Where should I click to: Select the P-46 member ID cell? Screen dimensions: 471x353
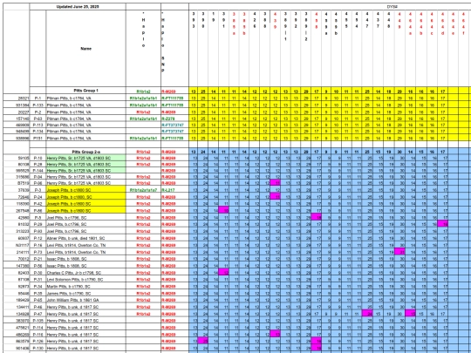[x=38, y=307]
